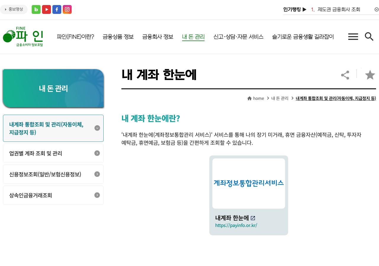Expand 업권별 계좌 조회 및 관리
379x266 pixels.
point(97,153)
